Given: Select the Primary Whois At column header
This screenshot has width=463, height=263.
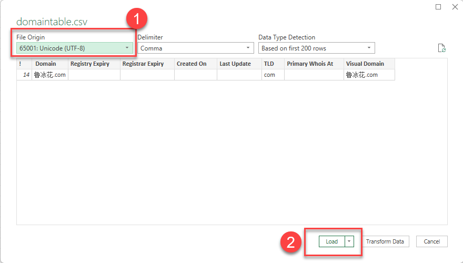Looking at the screenshot, I should 314,64.
